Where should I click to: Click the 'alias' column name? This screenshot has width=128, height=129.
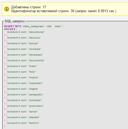coord(58,26)
